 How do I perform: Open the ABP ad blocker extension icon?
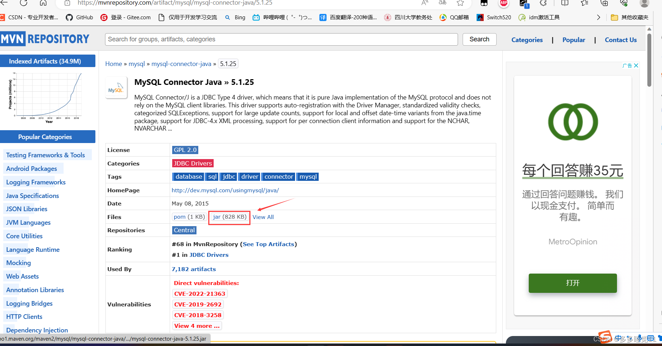click(504, 3)
